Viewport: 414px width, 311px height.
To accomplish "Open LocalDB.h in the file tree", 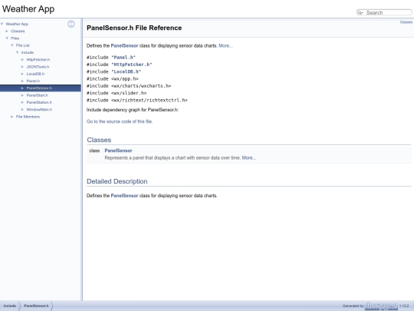I will [x=35, y=74].
